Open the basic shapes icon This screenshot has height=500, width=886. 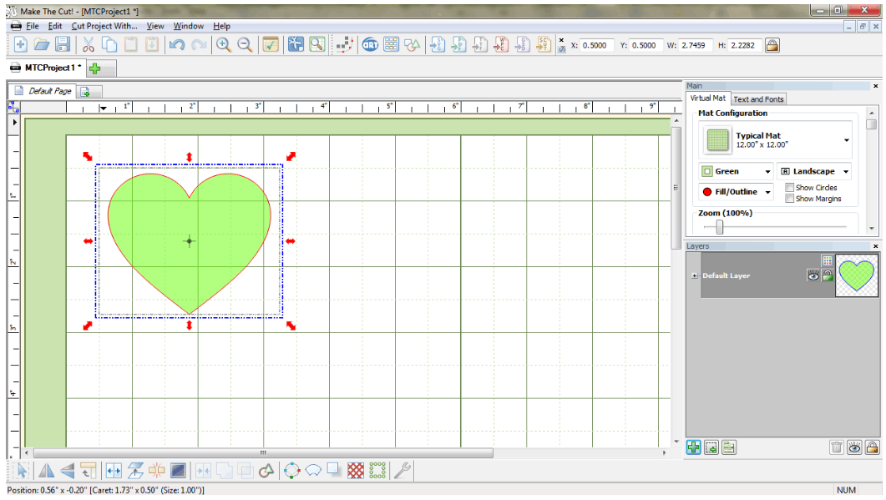pyautogui.click(x=413, y=44)
